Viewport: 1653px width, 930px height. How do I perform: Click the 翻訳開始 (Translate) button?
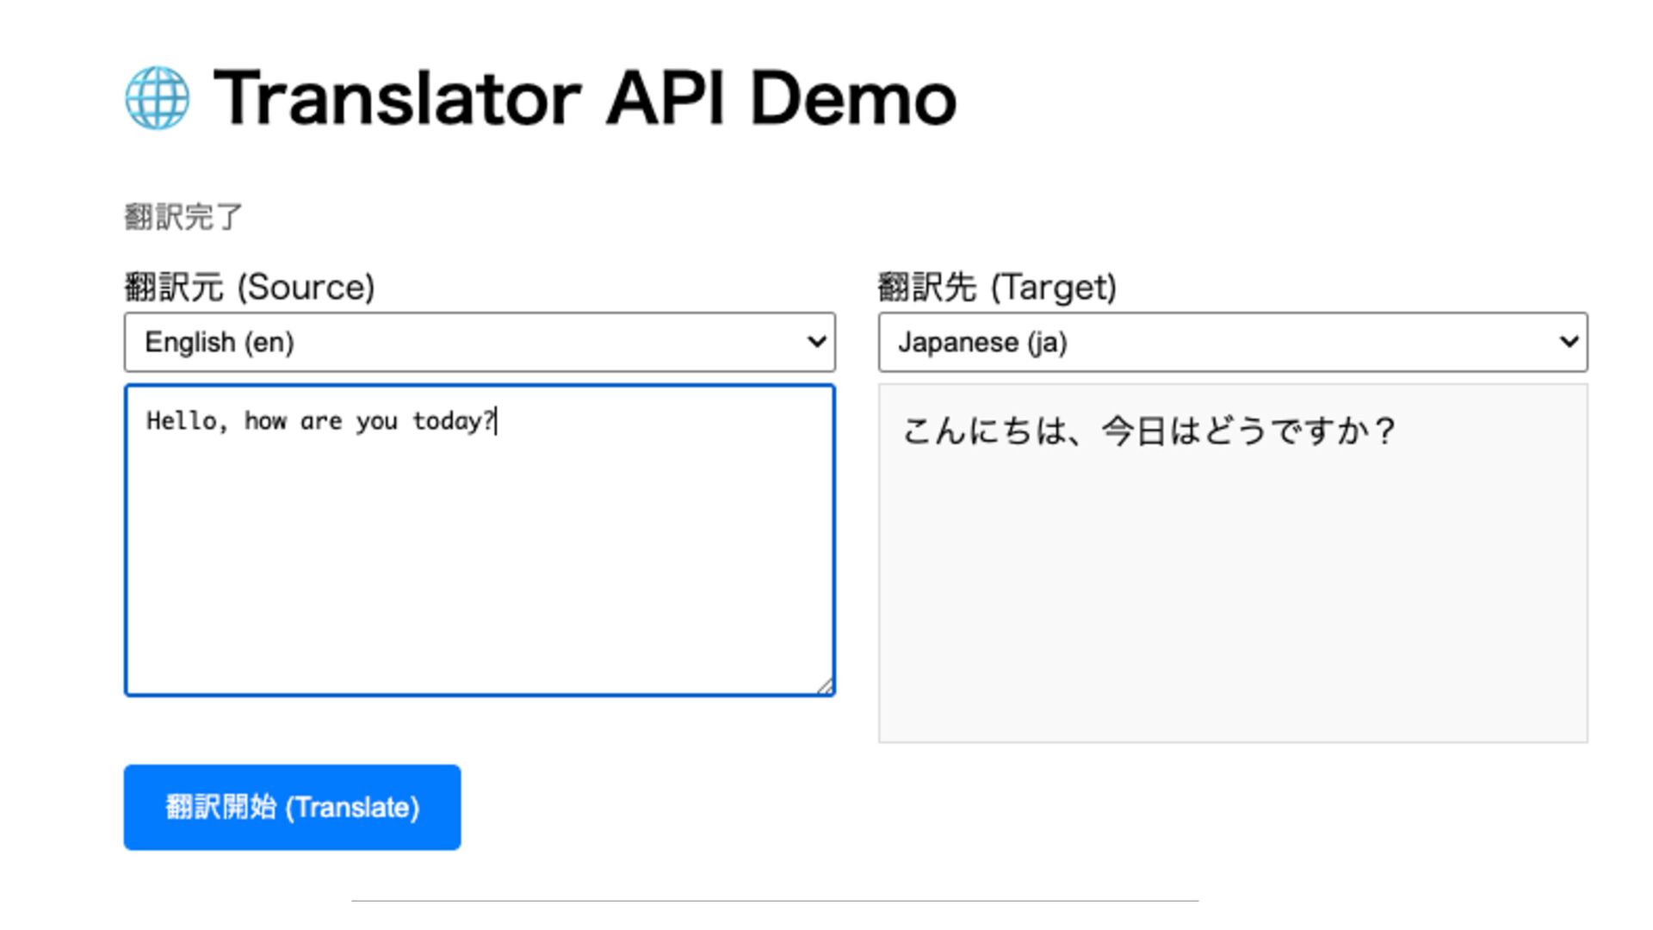pos(292,807)
